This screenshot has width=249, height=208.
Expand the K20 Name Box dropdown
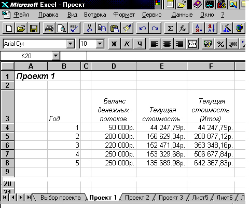(56, 56)
